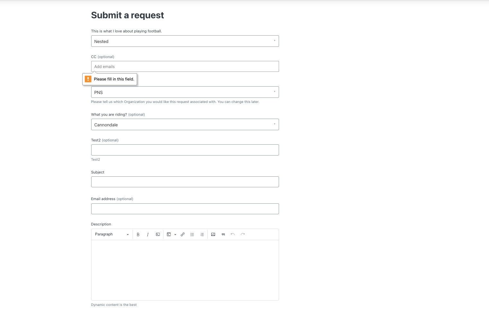Start a bulleted list

point(192,234)
